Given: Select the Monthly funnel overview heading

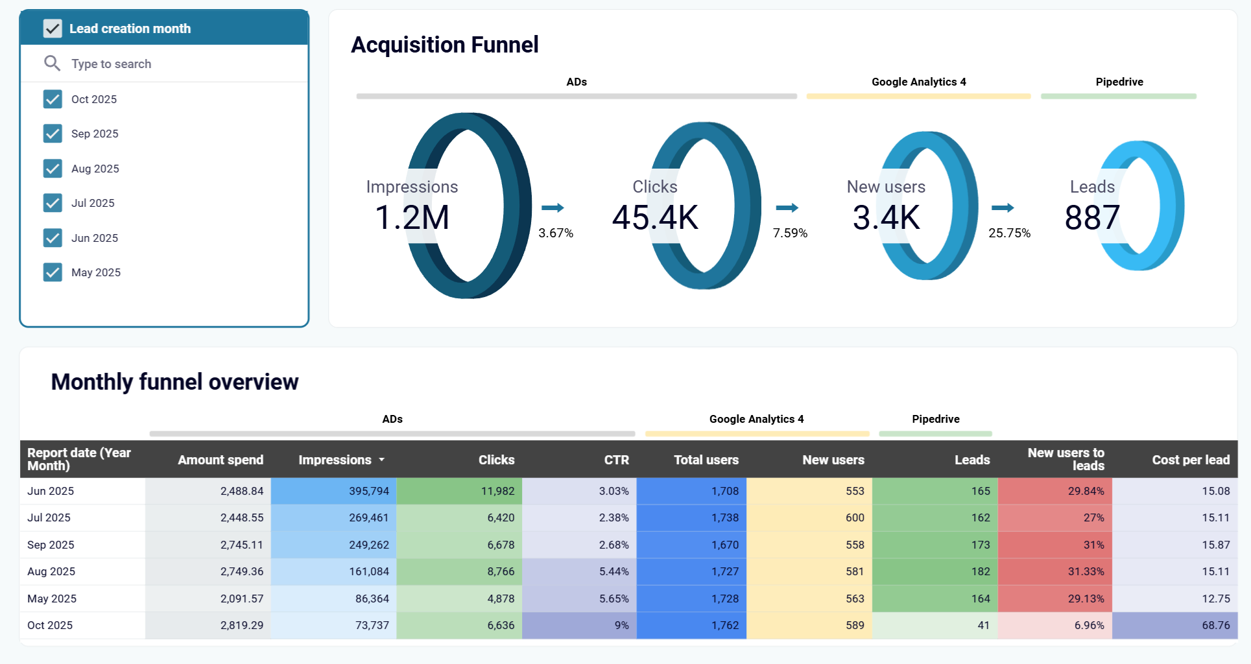Looking at the screenshot, I should coord(175,382).
